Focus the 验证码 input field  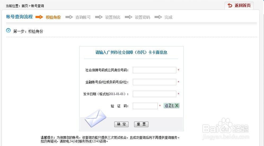(145, 106)
